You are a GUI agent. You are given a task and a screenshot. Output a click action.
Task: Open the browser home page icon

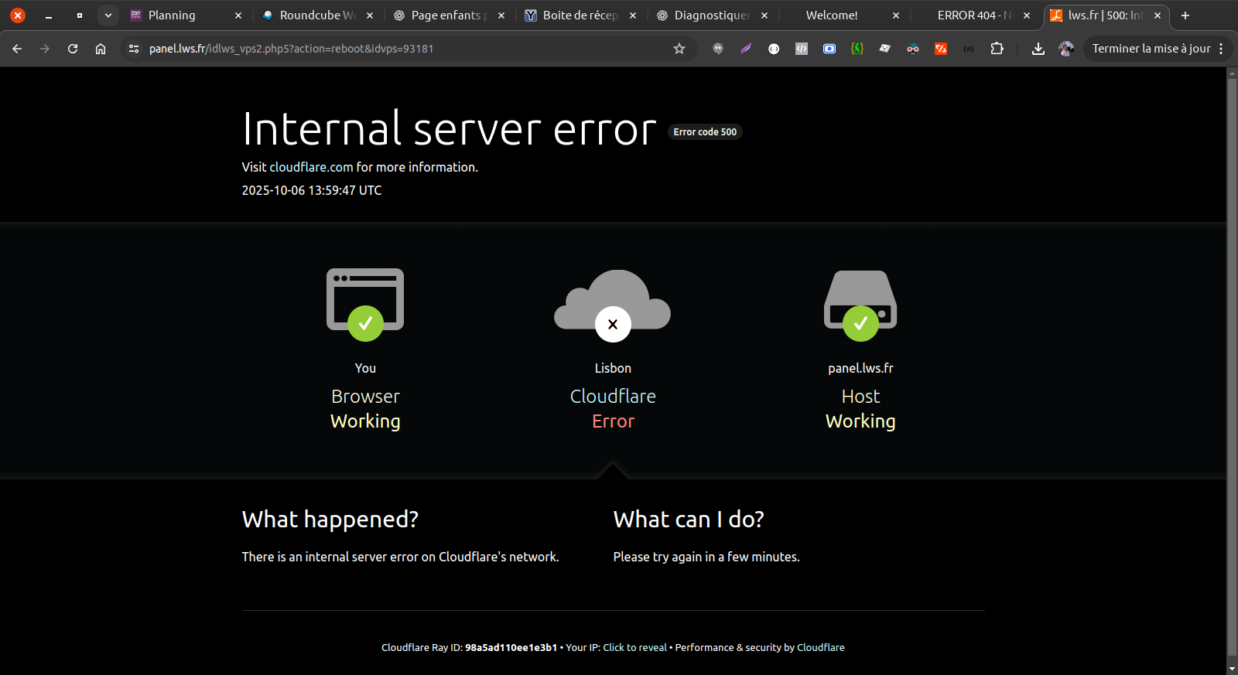coord(101,49)
